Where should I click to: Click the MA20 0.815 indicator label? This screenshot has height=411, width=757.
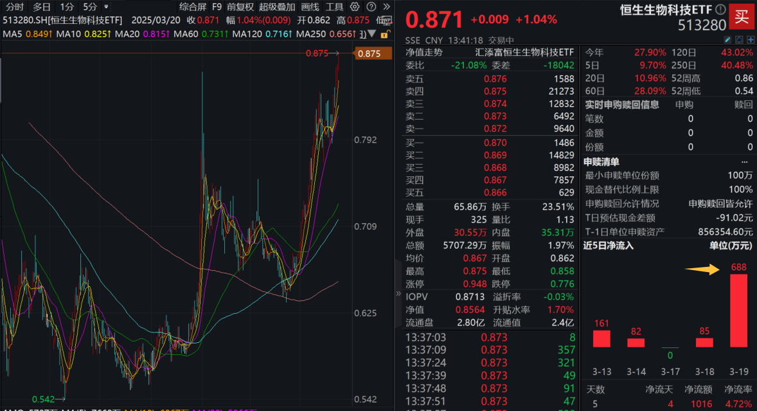tap(142, 34)
